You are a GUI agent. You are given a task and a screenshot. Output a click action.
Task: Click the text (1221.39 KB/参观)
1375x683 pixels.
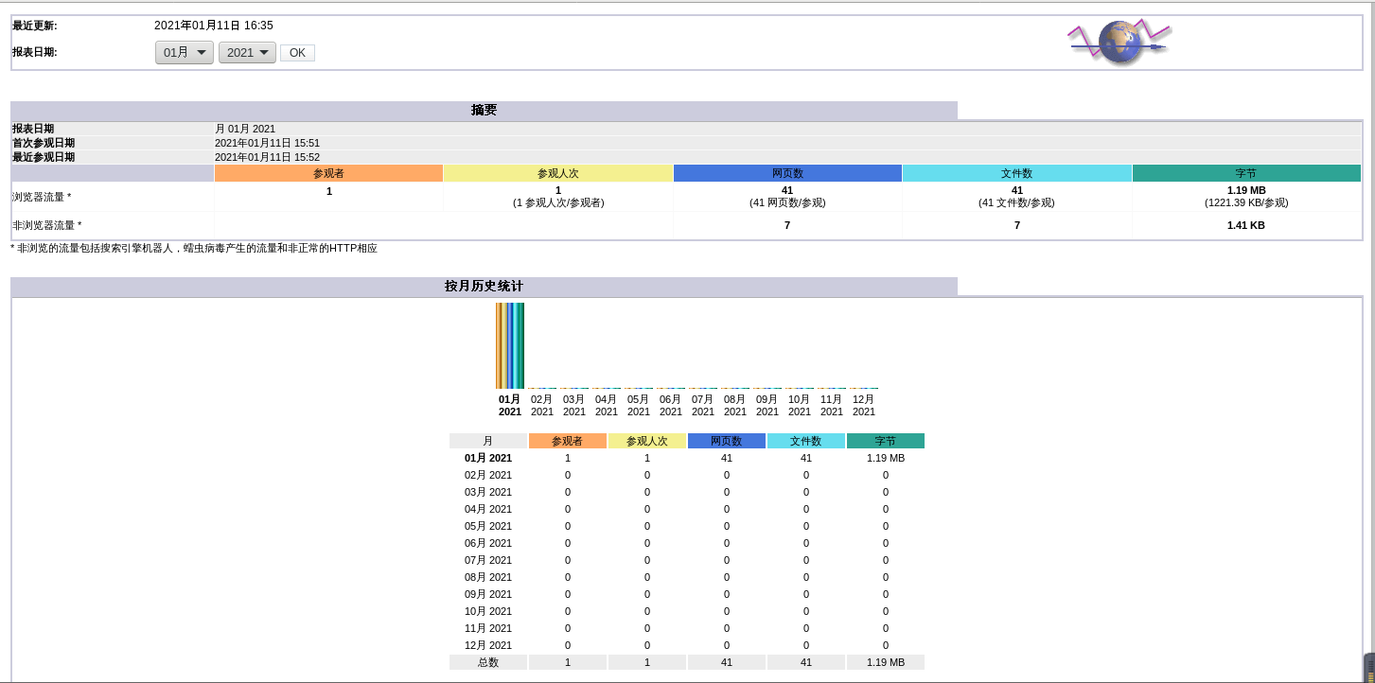pos(1246,202)
